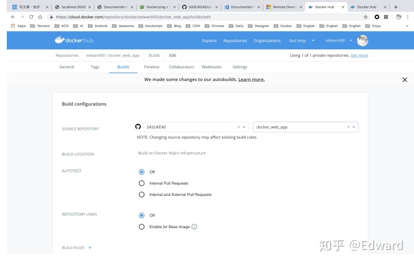The height and width of the screenshot is (262, 414).
Task: Open a new browser tab
Action: (x=396, y=7)
